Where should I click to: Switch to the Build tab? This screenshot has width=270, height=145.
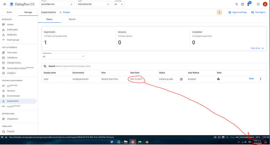[x=9, y=12]
